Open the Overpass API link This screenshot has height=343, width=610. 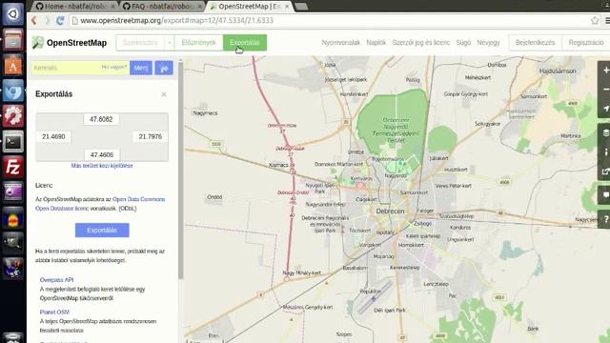point(56,279)
